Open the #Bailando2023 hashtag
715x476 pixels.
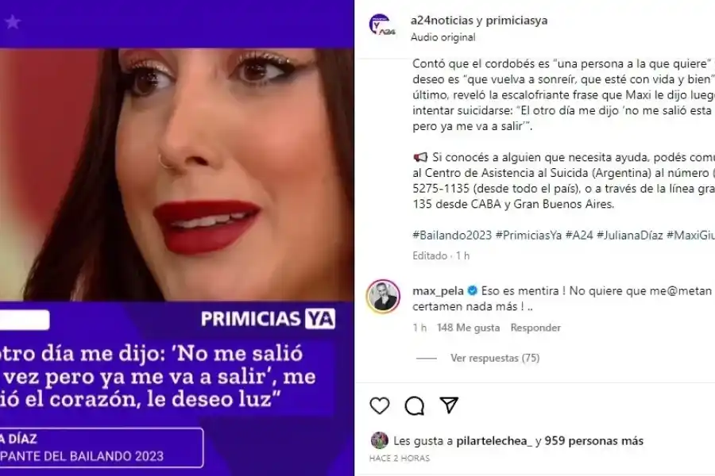click(452, 235)
